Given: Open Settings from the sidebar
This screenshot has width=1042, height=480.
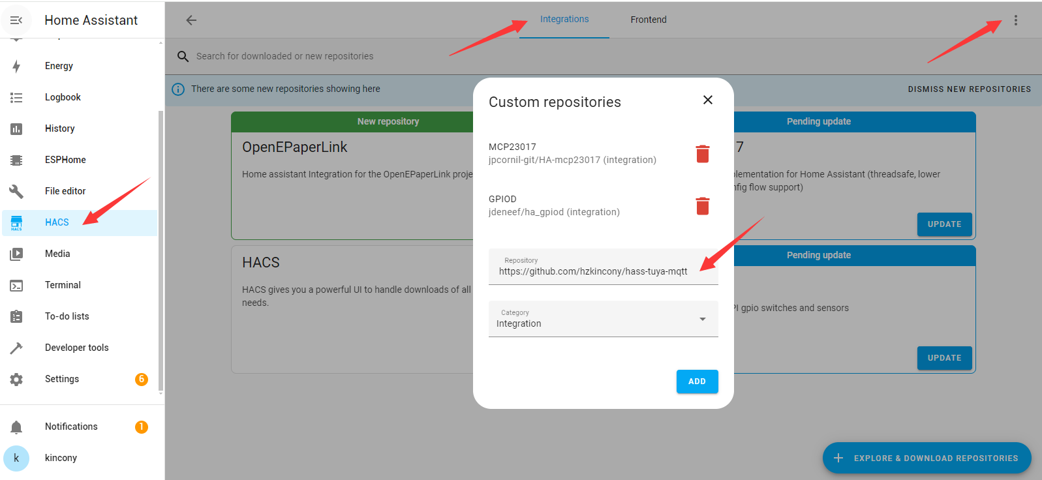Looking at the screenshot, I should pyautogui.click(x=80, y=379).
